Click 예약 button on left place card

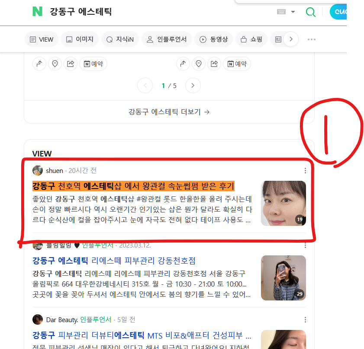(93, 64)
